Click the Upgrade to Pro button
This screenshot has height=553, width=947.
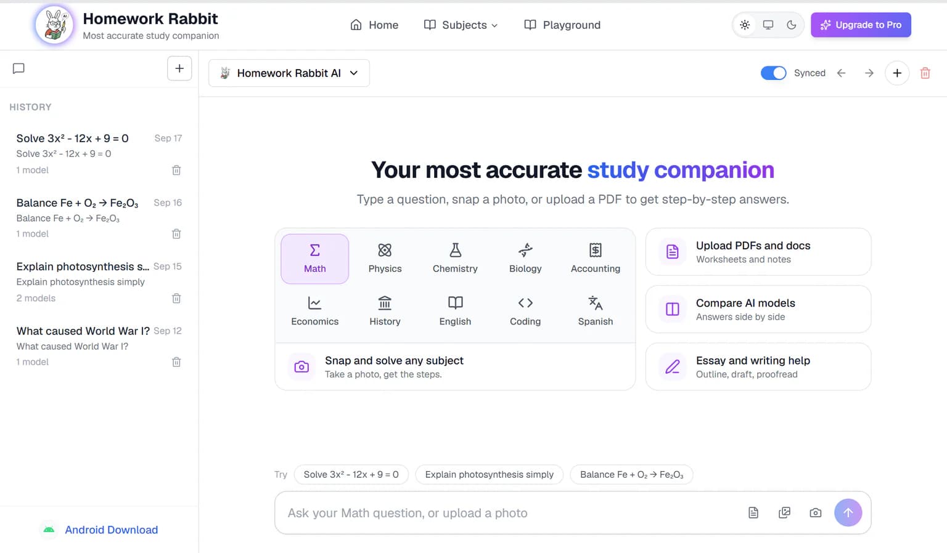click(x=861, y=25)
